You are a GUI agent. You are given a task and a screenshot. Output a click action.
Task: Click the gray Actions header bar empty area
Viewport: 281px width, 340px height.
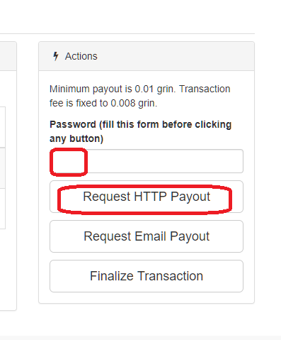coord(175,56)
